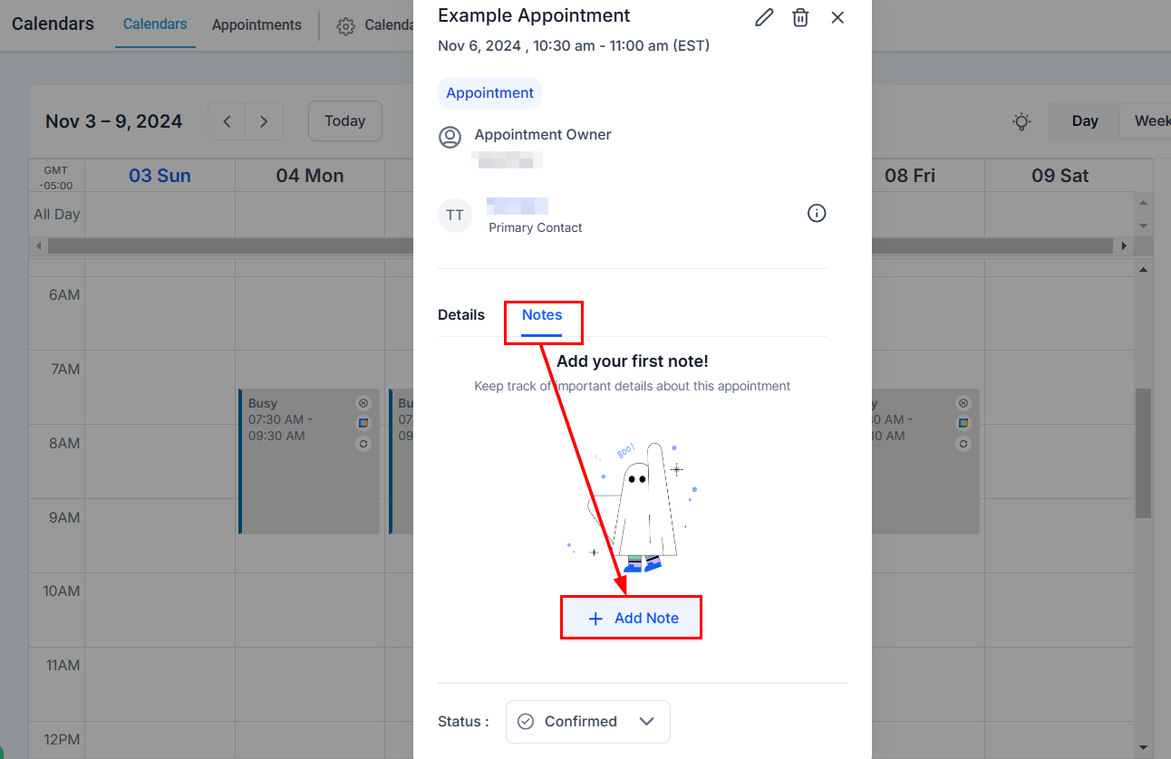Viewport: 1171px width, 759px height.
Task: Open primary contact info icon
Action: point(817,214)
